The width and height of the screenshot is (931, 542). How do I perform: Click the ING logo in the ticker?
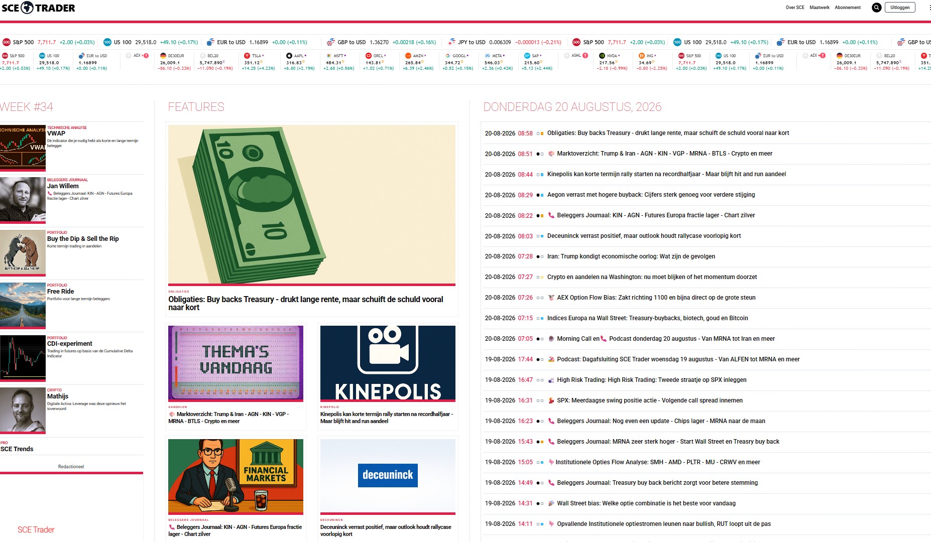[641, 56]
